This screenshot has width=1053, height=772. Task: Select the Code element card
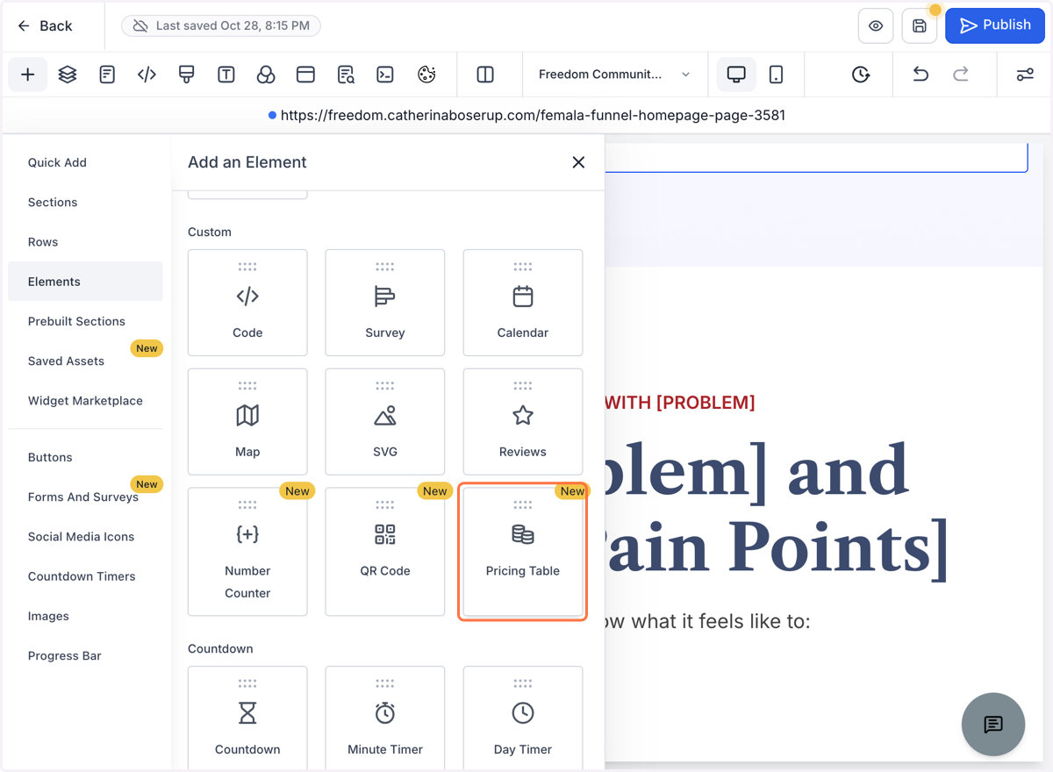point(247,303)
